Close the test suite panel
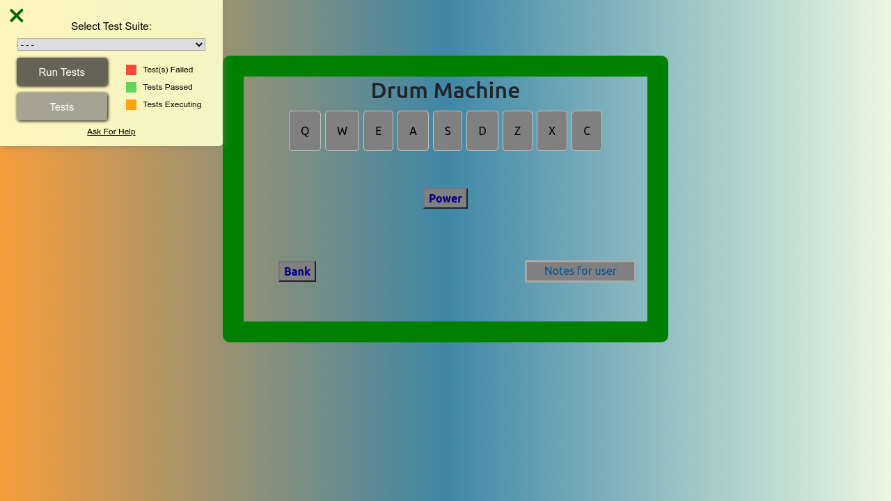Image resolution: width=891 pixels, height=501 pixels. [17, 15]
